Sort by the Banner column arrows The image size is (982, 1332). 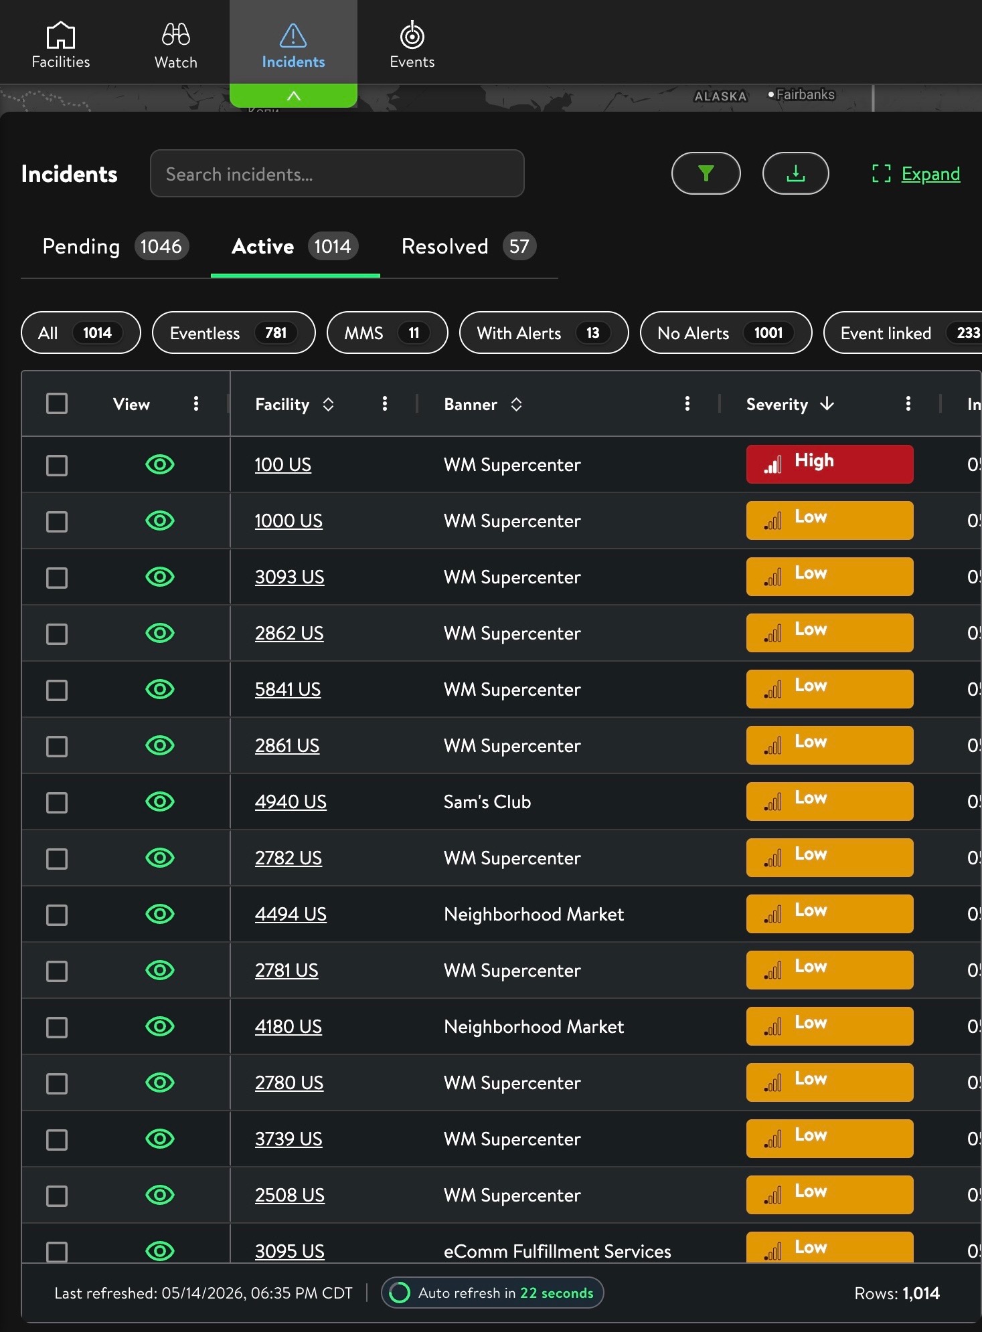pos(516,404)
